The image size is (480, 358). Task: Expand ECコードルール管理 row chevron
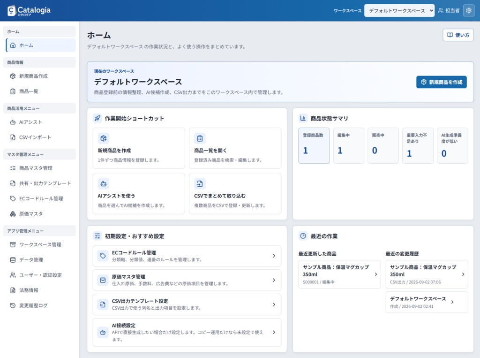tap(274, 256)
